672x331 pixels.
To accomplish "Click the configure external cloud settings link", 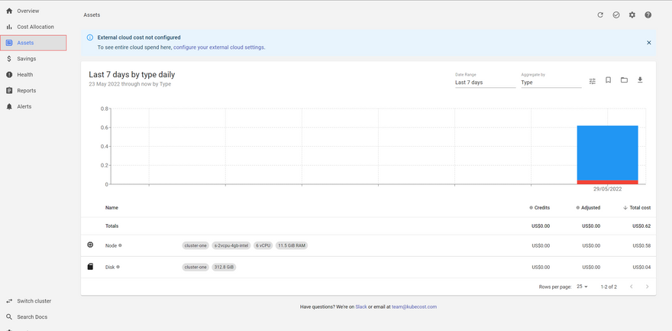I will tap(219, 47).
